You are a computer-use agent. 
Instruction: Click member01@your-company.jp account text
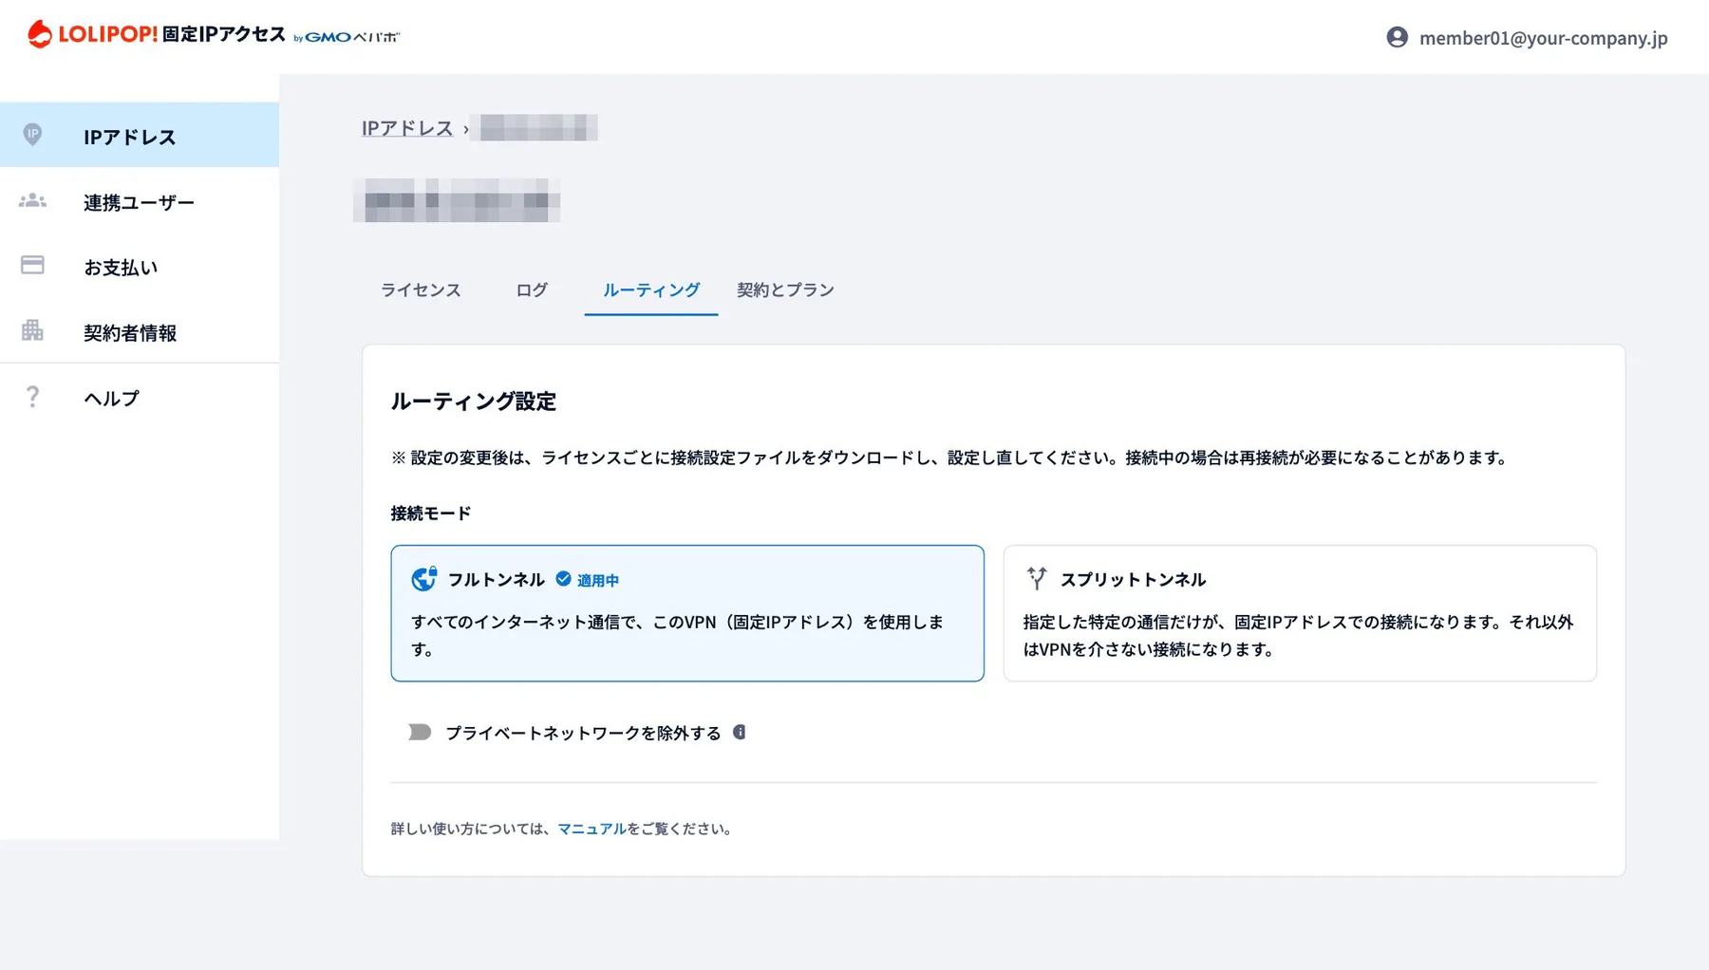click(x=1543, y=38)
